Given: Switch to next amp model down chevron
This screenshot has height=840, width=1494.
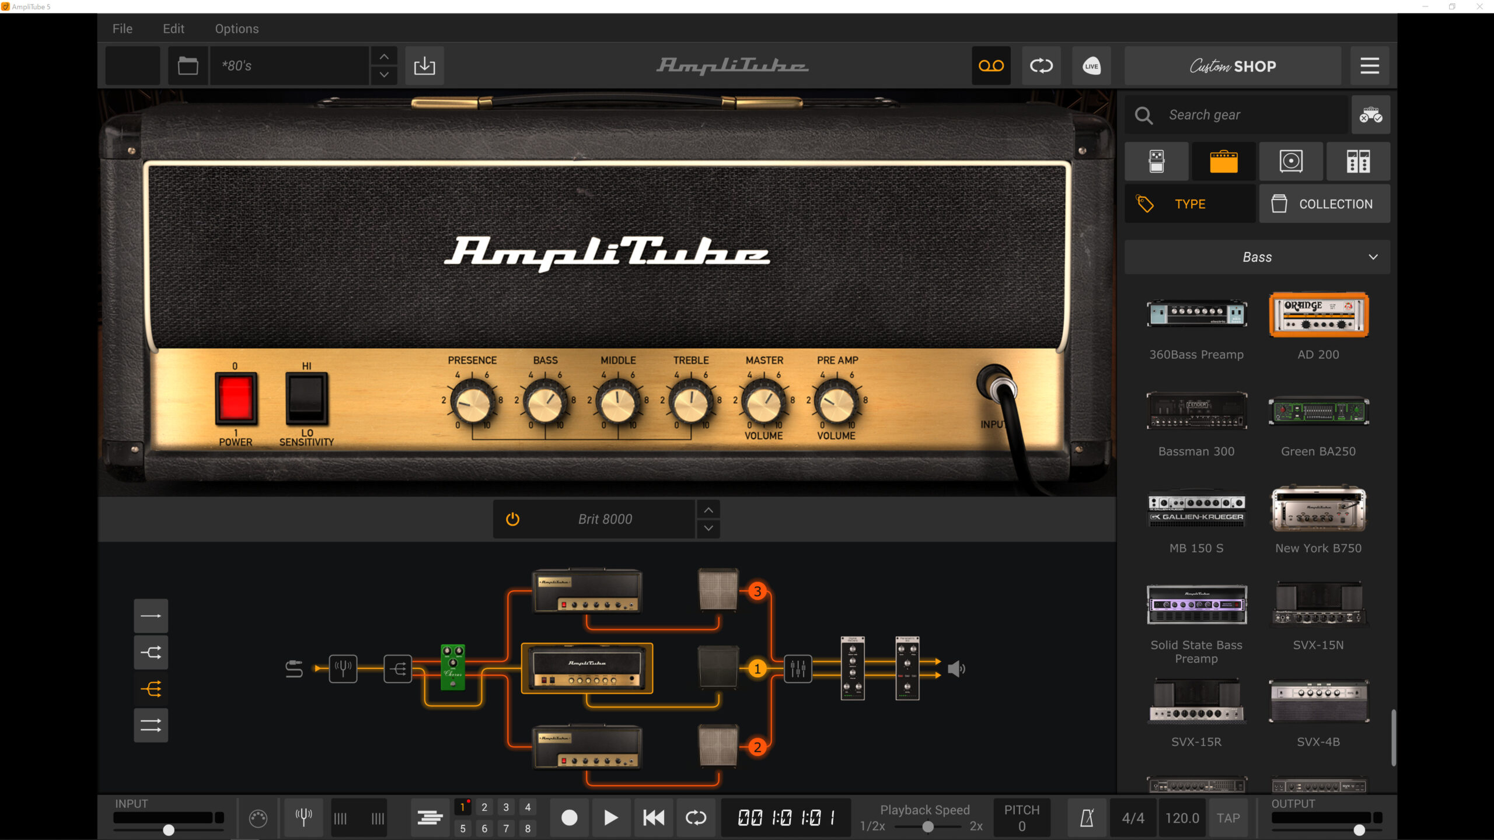Looking at the screenshot, I should [x=708, y=528].
